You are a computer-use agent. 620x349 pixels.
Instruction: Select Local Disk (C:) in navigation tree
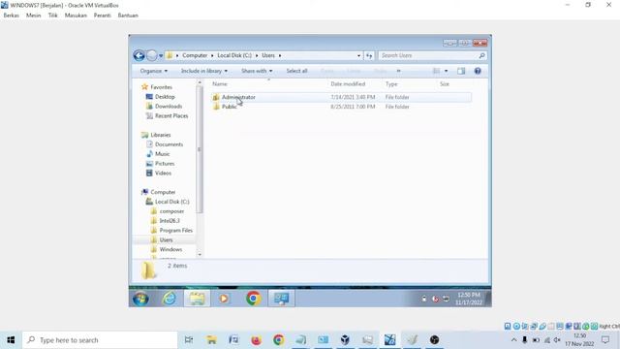point(172,202)
